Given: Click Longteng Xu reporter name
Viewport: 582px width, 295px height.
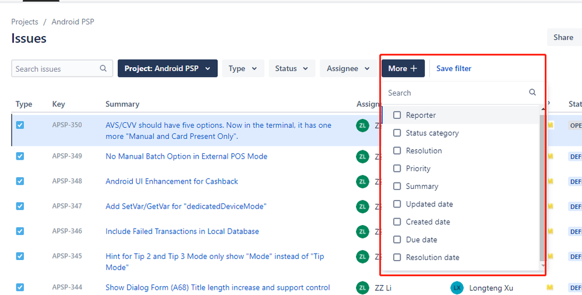Looking at the screenshot, I should pyautogui.click(x=491, y=288).
